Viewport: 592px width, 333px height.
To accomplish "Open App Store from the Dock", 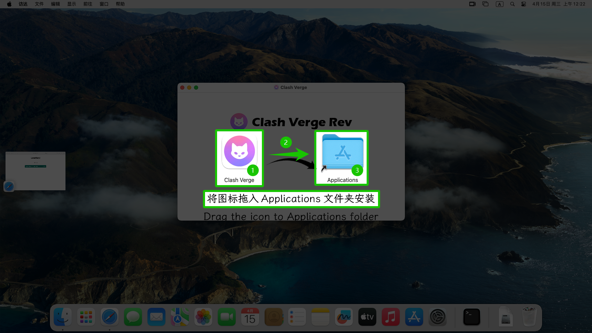I will pos(414,317).
